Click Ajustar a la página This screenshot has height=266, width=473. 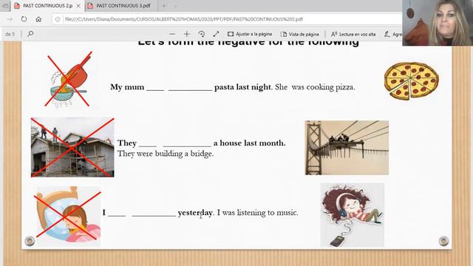click(250, 34)
